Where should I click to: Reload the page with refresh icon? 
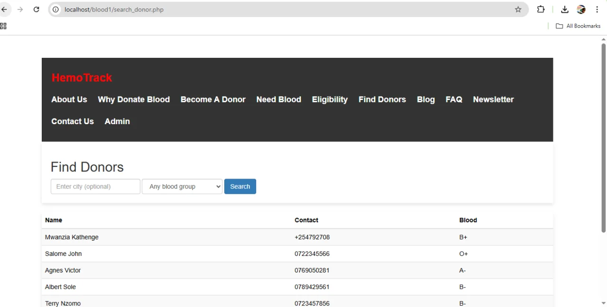[x=36, y=9]
